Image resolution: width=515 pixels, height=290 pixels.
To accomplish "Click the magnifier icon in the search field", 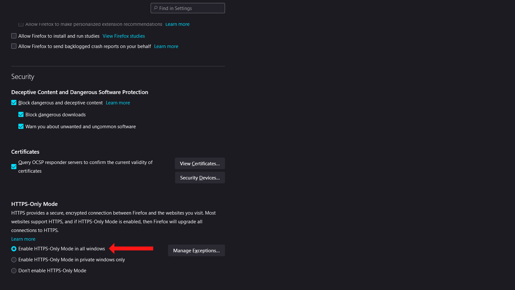I will pos(156,8).
